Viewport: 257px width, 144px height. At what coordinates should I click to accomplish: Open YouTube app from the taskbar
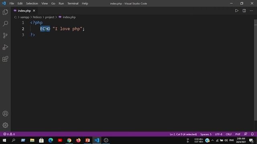point(60,140)
